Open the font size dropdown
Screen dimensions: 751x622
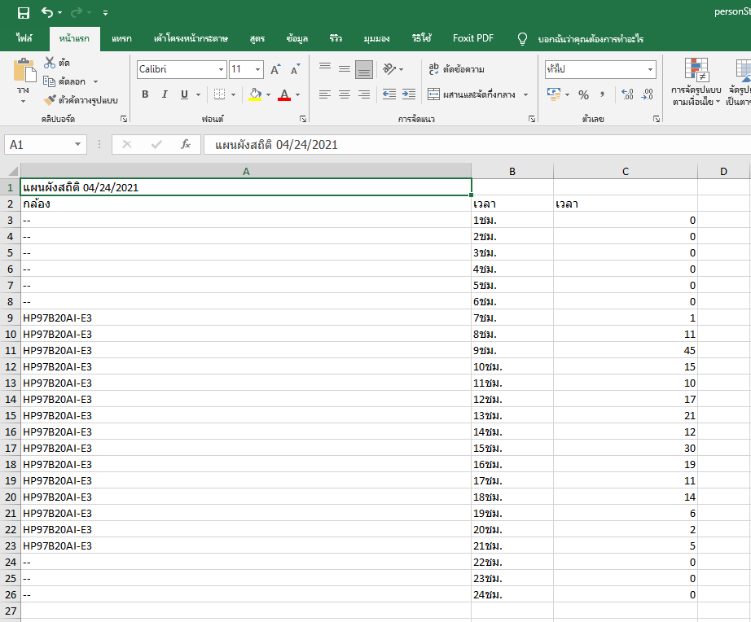257,70
